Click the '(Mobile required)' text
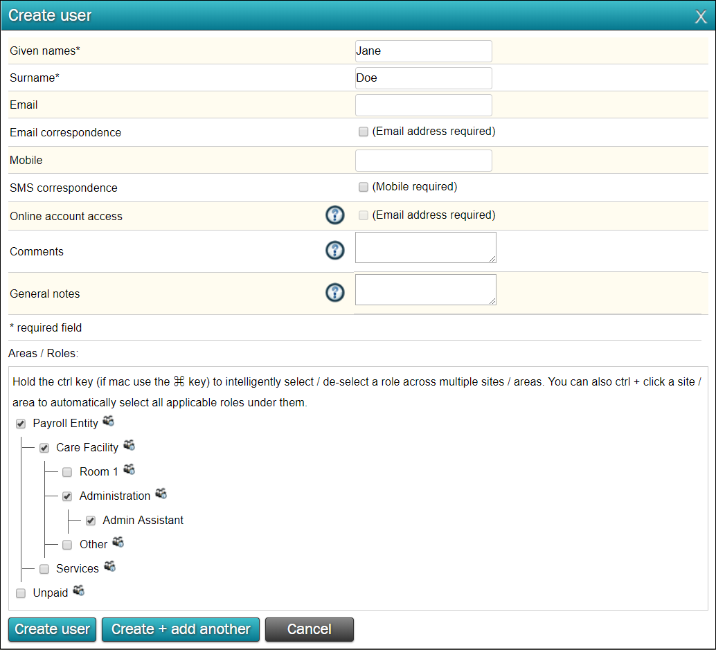The image size is (716, 650). [415, 187]
